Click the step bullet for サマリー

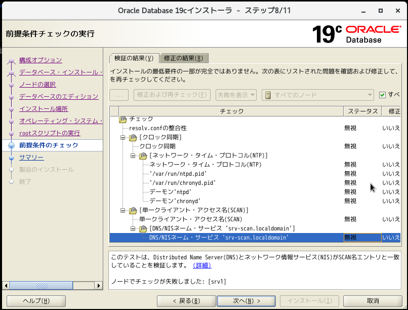(11, 158)
